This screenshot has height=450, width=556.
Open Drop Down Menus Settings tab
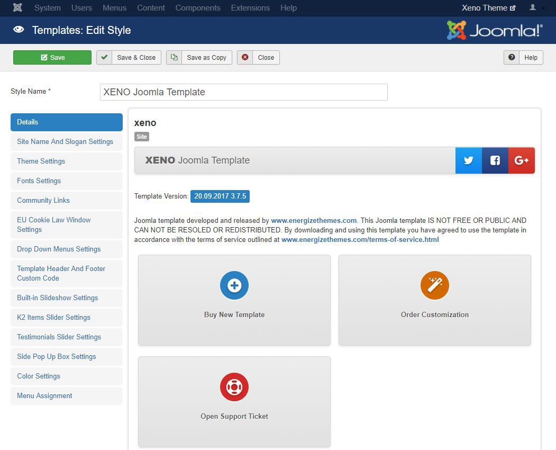(67, 249)
